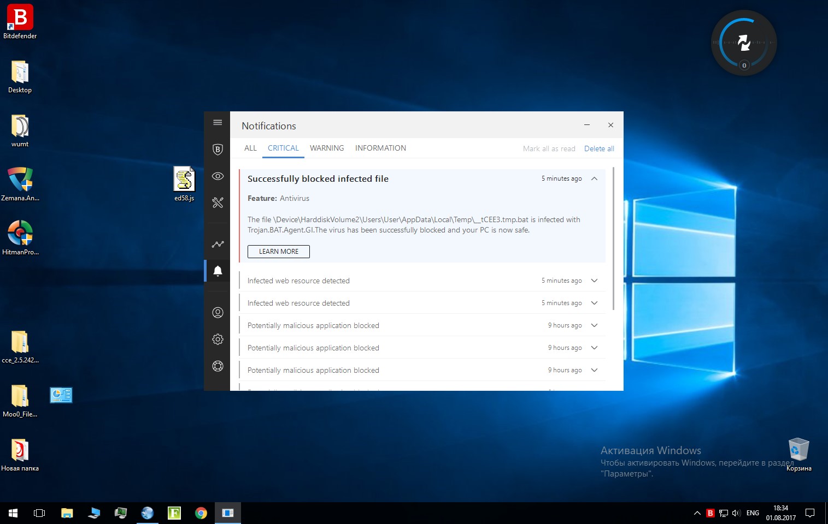Open the Tools wrench icon in sidebar
This screenshot has height=524, width=828.
[x=218, y=203]
